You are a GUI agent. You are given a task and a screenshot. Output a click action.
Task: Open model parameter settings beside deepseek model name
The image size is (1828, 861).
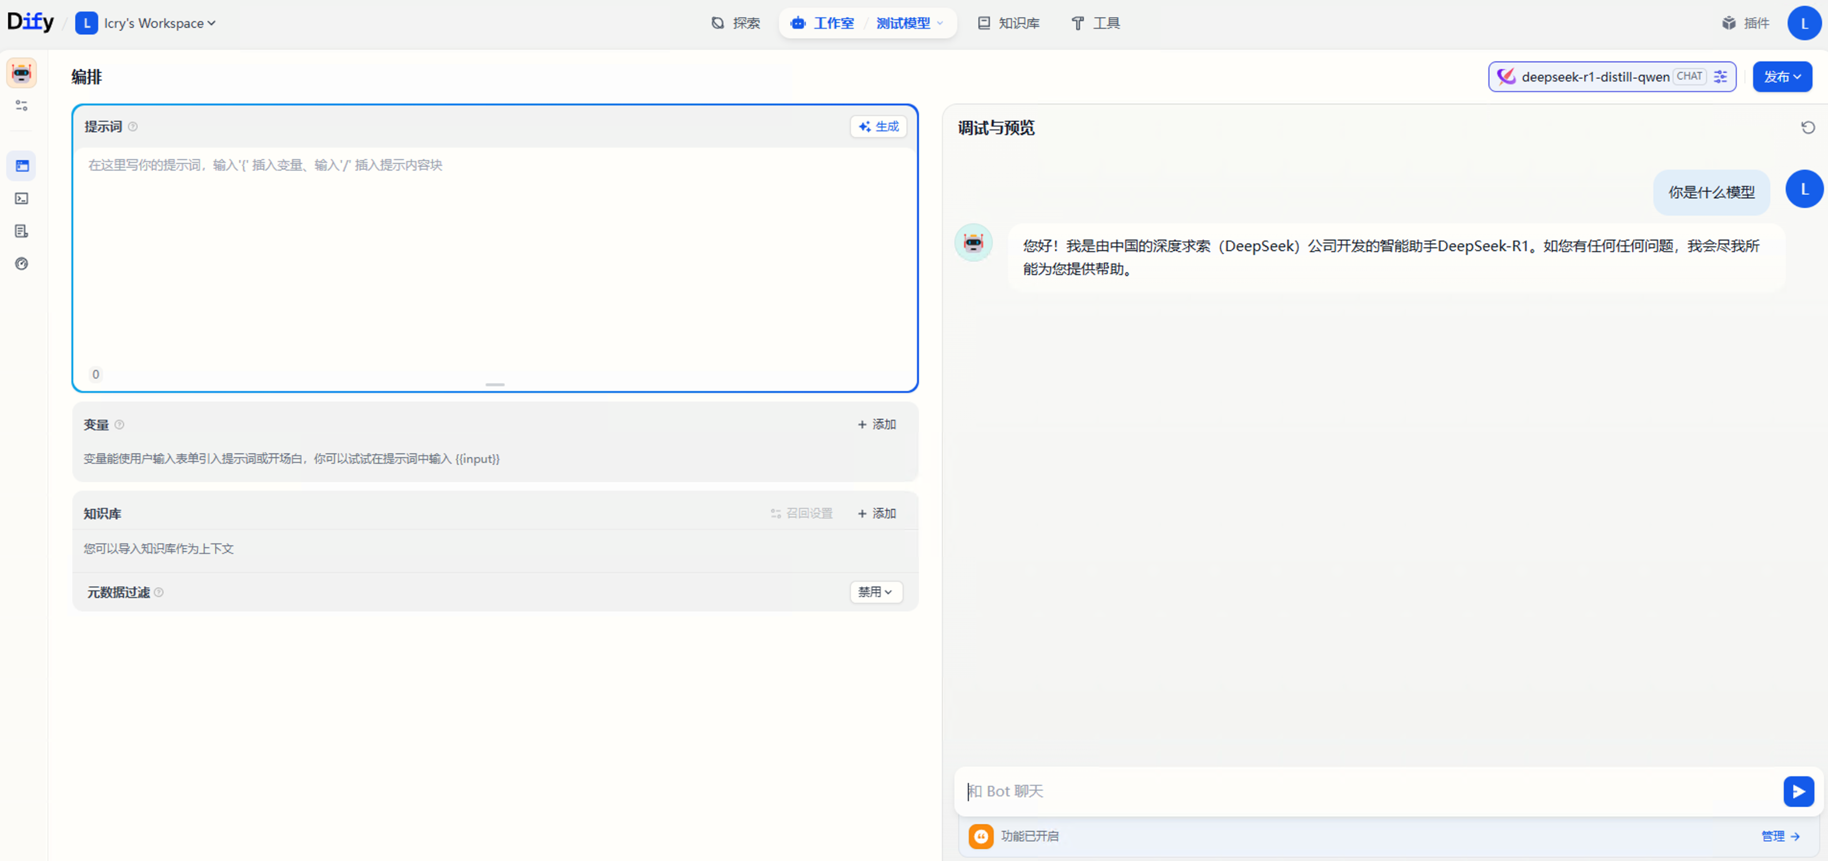coord(1720,77)
